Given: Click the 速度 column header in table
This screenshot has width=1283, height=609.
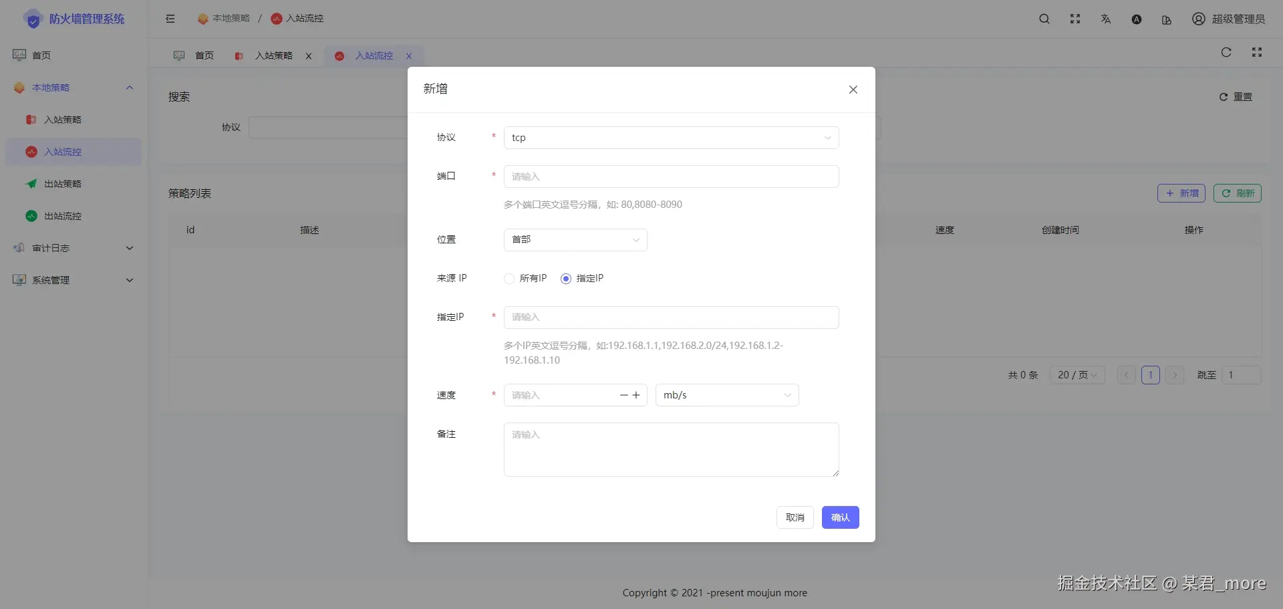Looking at the screenshot, I should (945, 230).
